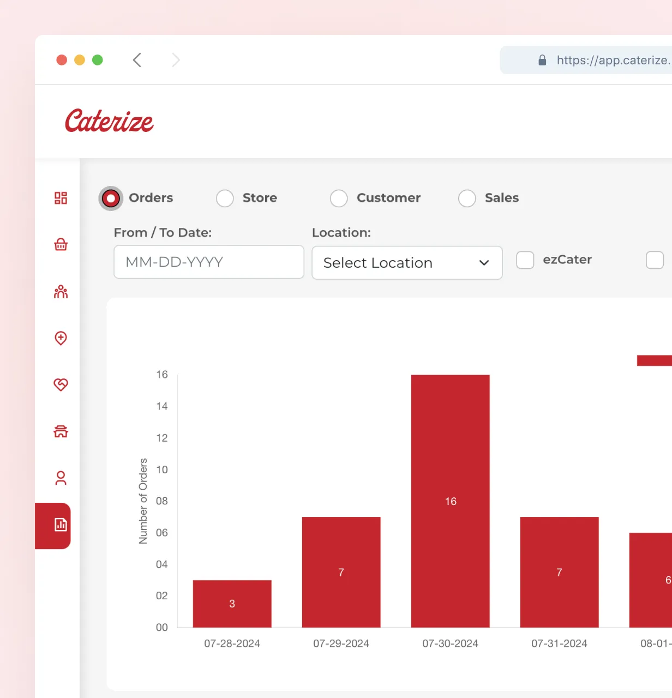Open the user profile sidebar icon
This screenshot has height=698, width=672.
click(61, 478)
